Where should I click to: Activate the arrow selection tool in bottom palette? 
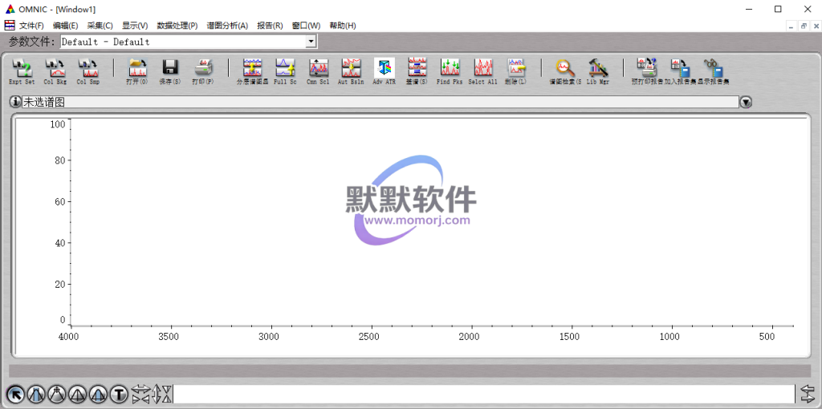coord(14,394)
